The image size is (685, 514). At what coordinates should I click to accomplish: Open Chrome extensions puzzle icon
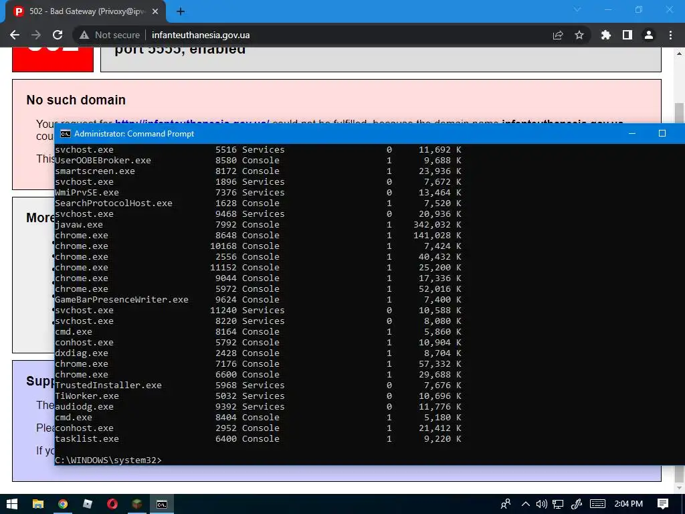point(605,35)
